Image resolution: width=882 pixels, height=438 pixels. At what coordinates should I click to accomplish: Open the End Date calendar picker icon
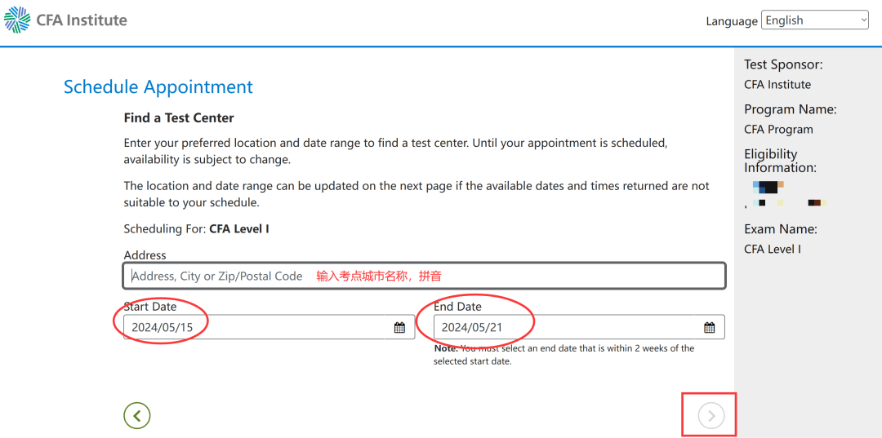click(x=709, y=328)
